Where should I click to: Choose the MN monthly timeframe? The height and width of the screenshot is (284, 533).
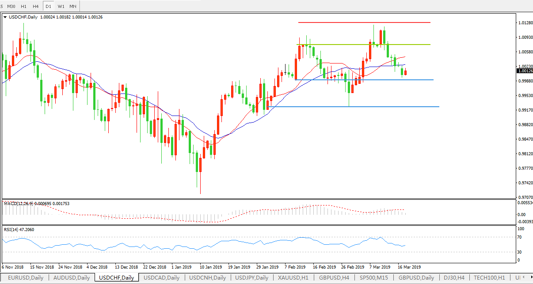[x=72, y=7]
